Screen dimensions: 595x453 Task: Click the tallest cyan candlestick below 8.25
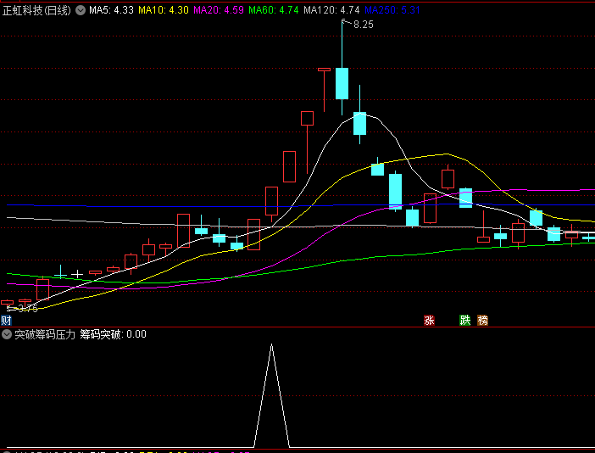click(x=342, y=83)
